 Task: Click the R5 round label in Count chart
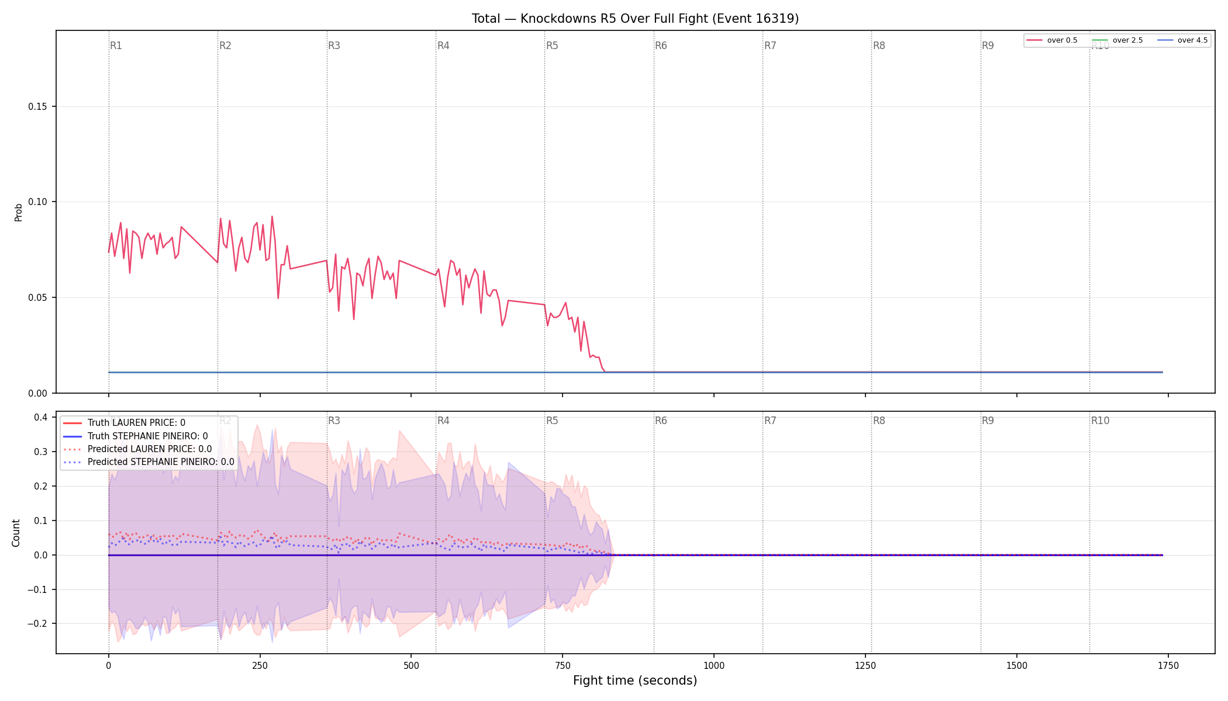552,421
